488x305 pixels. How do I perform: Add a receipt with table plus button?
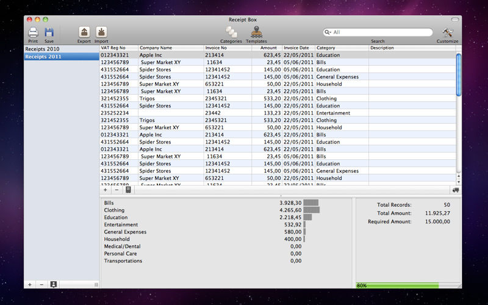(105, 190)
